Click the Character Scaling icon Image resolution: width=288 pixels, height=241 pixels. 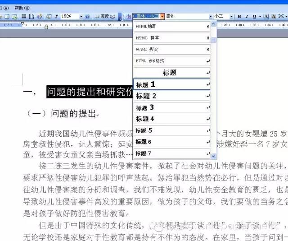click(x=281, y=16)
